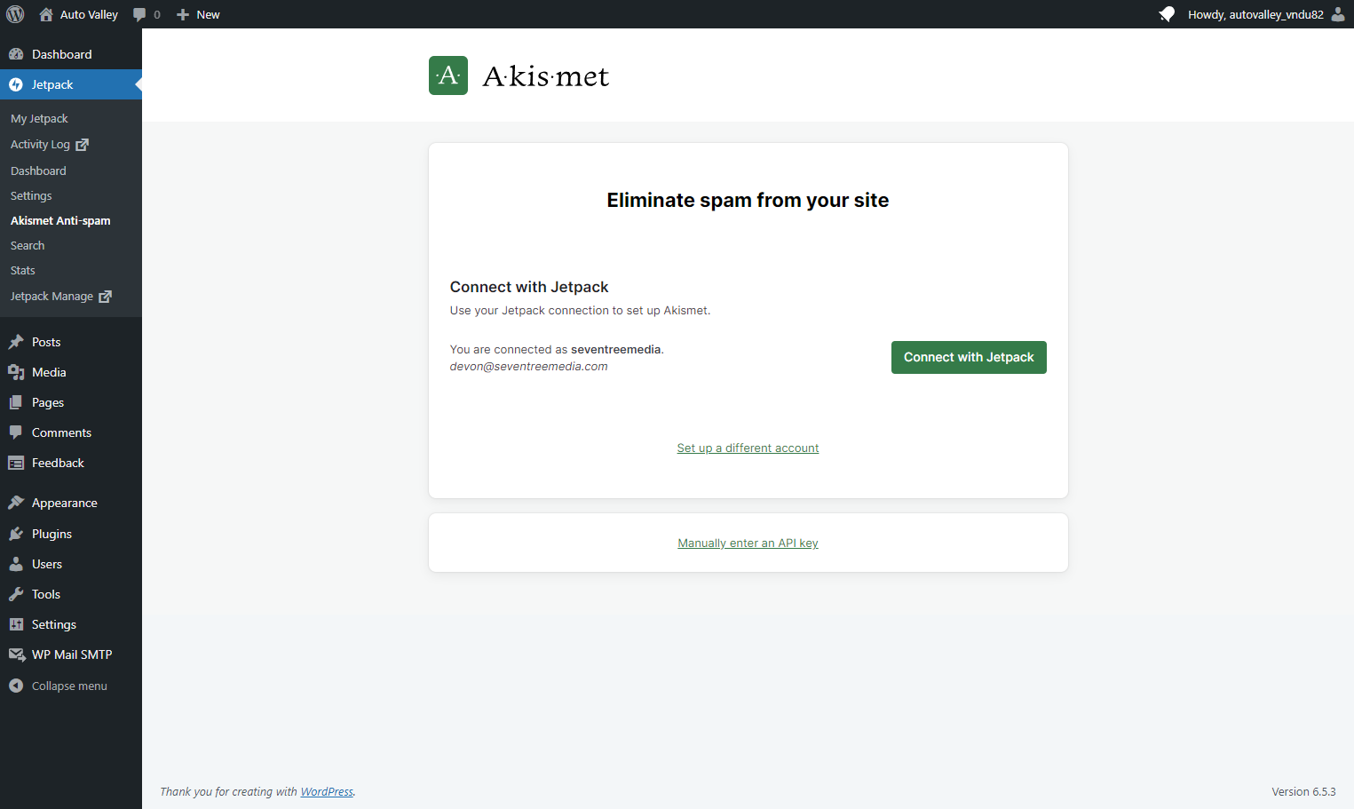Screen dimensions: 1354x809
Task: Click the WP Mail SMTP envelope icon
Action: pyautogui.click(x=16, y=654)
